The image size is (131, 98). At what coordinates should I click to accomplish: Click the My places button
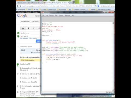point(35,22)
